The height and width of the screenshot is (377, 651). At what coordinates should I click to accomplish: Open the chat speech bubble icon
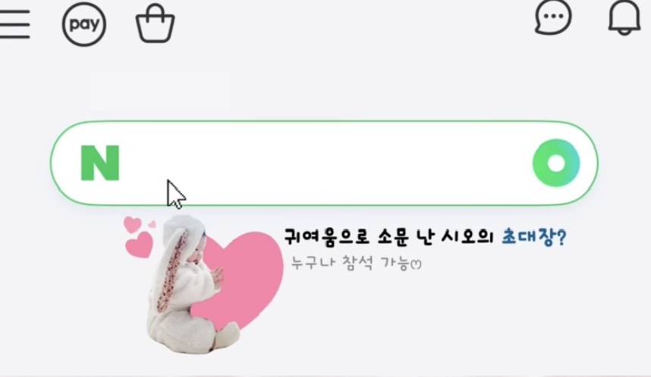click(x=553, y=17)
